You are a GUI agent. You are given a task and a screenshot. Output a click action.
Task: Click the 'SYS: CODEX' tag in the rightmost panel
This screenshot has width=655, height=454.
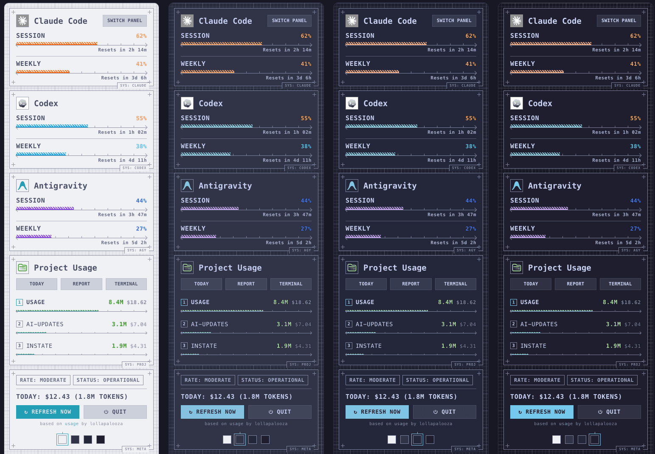click(629, 168)
